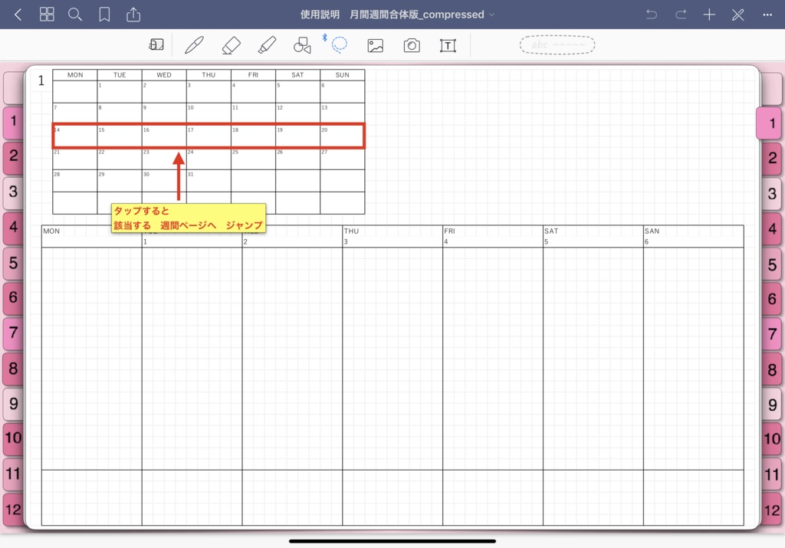The image size is (785, 548).
Task: Select right-side tab 11
Action: pos(771,475)
